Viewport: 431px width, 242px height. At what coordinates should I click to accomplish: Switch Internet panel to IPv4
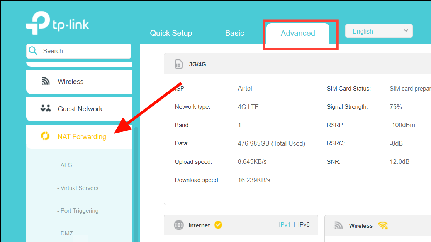pos(285,224)
